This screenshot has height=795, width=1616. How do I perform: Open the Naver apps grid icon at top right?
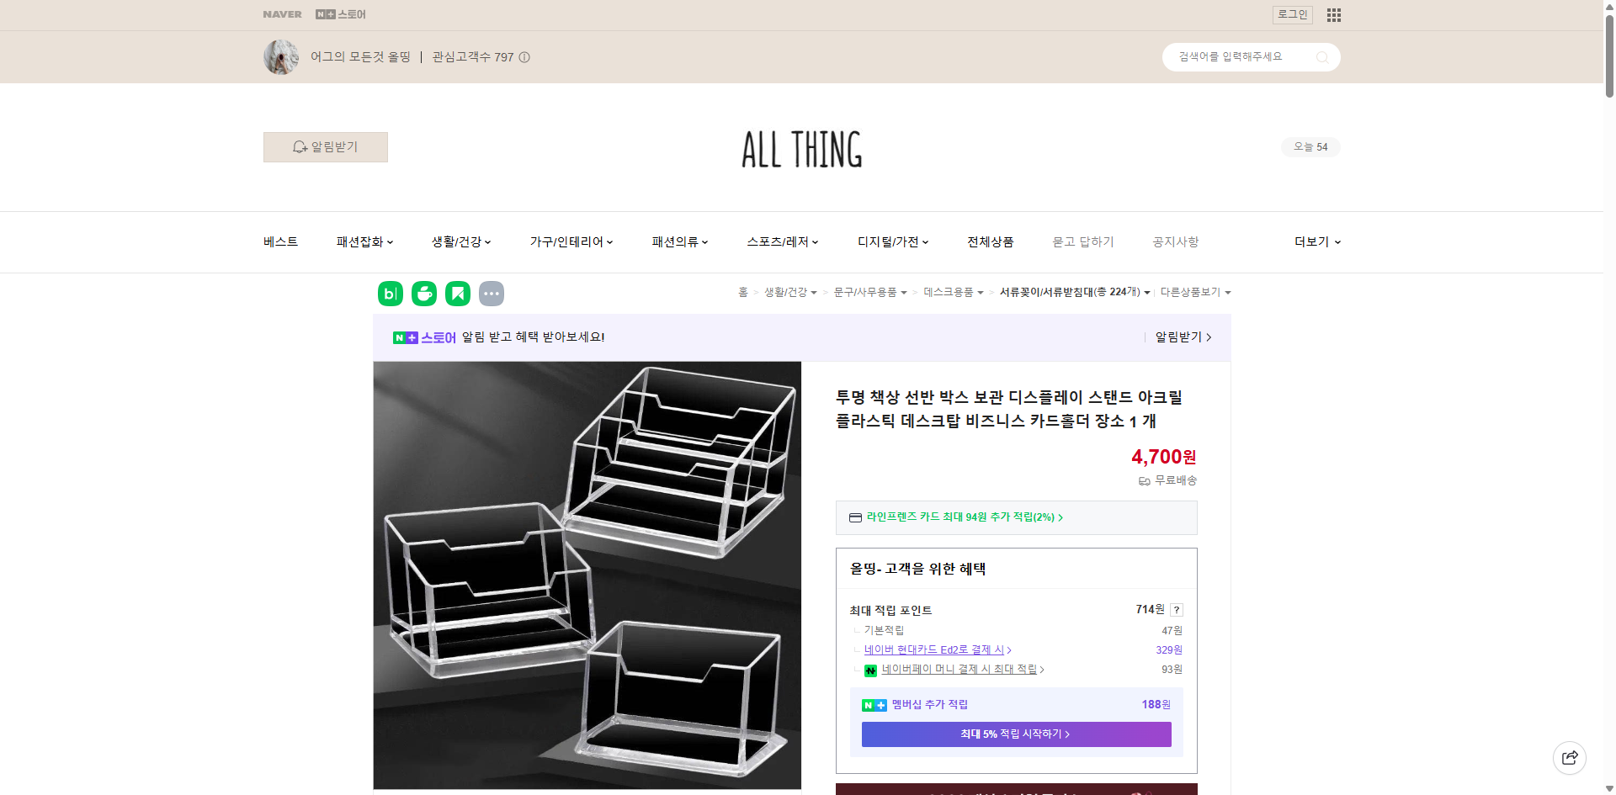coord(1332,14)
